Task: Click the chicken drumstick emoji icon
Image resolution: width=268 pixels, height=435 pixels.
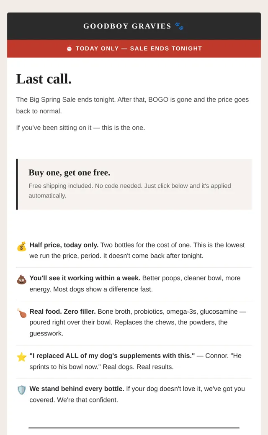Action: click(22, 313)
